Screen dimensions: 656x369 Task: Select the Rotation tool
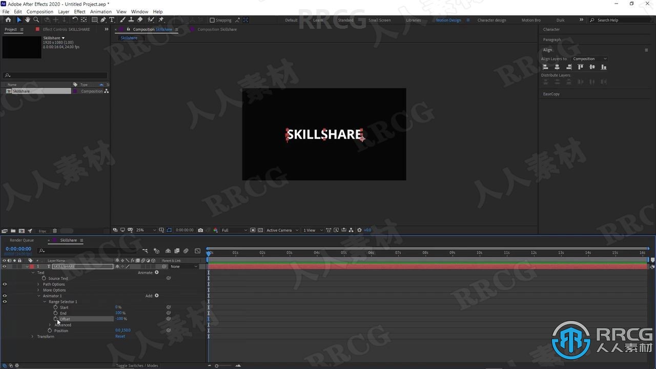[x=75, y=20]
